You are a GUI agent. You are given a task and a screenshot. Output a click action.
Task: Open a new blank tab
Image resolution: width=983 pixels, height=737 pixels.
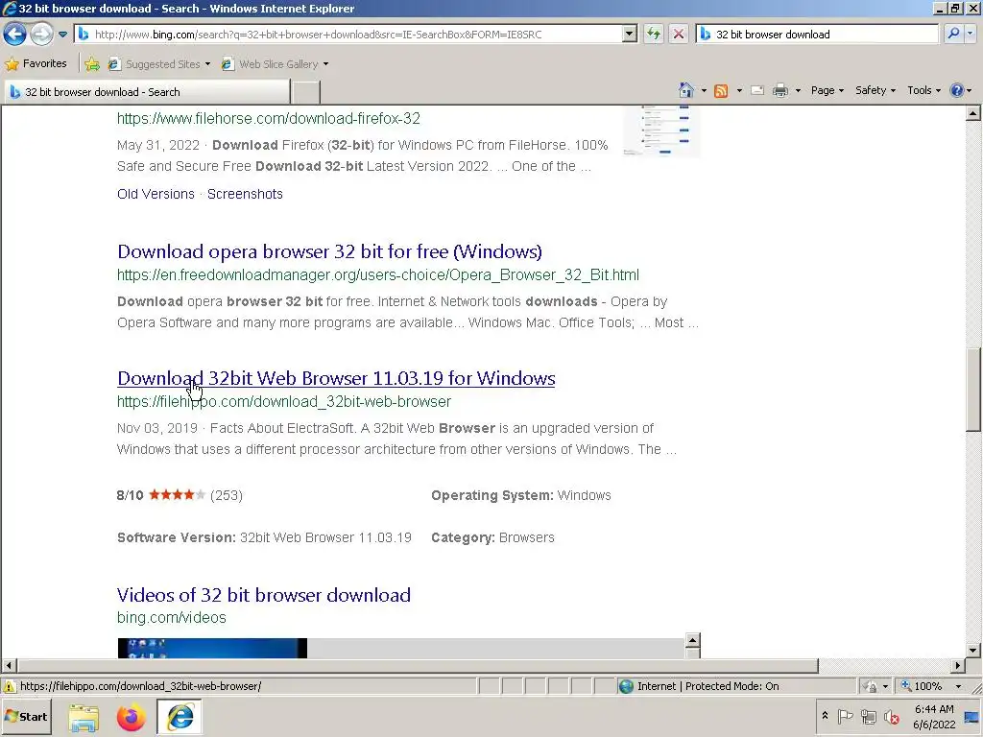click(x=306, y=91)
